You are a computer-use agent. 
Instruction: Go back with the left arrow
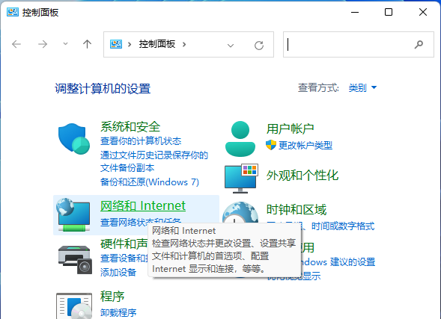(16, 44)
